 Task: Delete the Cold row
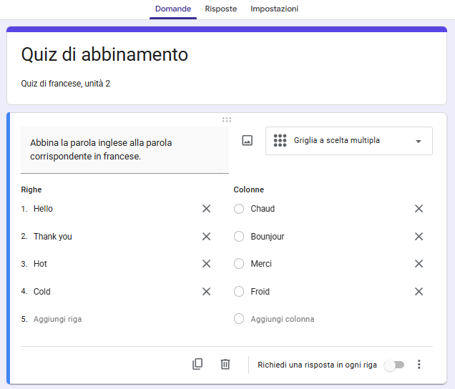coord(206,292)
